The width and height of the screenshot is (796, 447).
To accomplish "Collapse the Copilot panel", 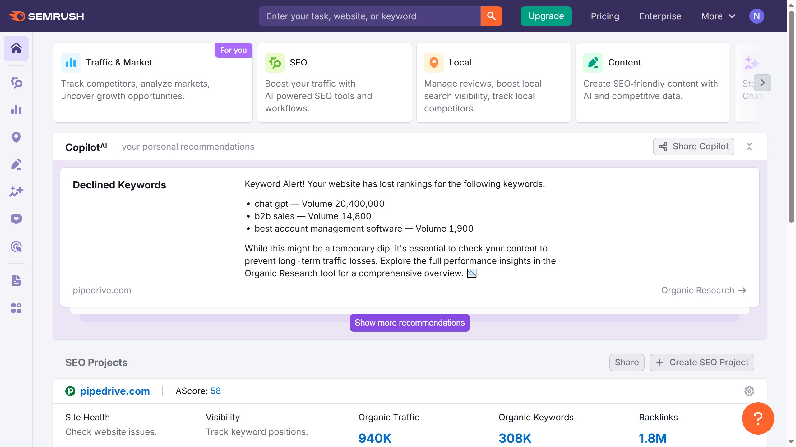I will point(749,147).
